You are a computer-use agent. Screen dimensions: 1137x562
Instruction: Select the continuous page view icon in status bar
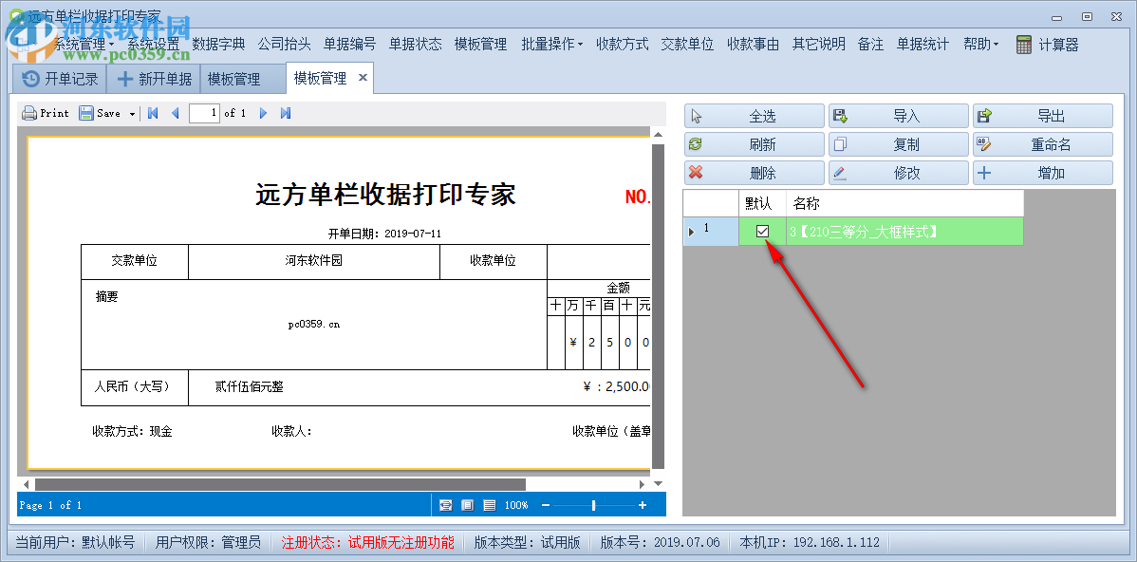(488, 505)
